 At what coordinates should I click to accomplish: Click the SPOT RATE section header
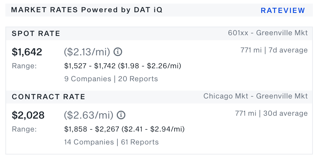tap(36, 33)
